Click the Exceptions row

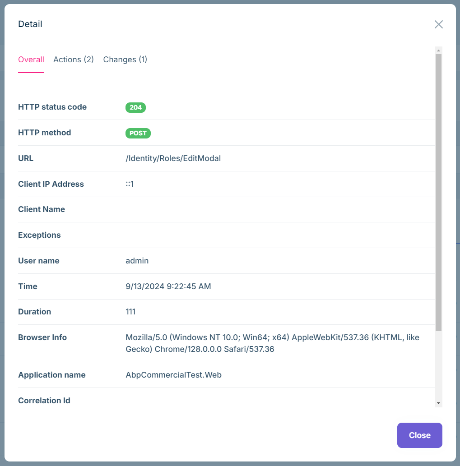click(x=40, y=235)
